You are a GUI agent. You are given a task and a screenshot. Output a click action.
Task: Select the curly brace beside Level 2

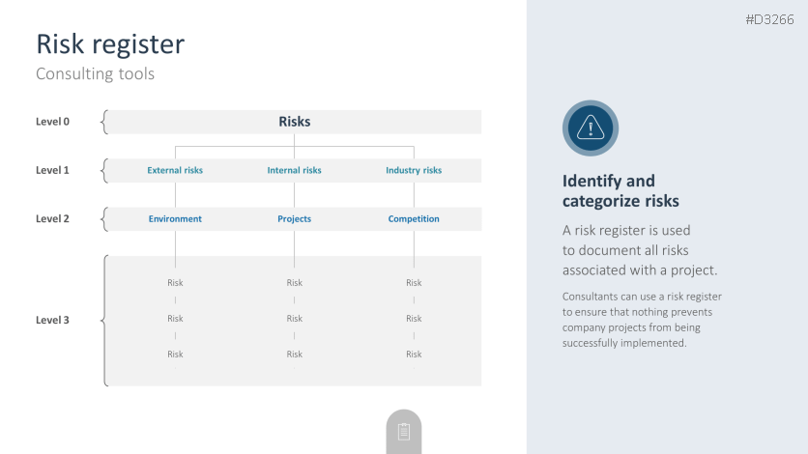click(103, 219)
